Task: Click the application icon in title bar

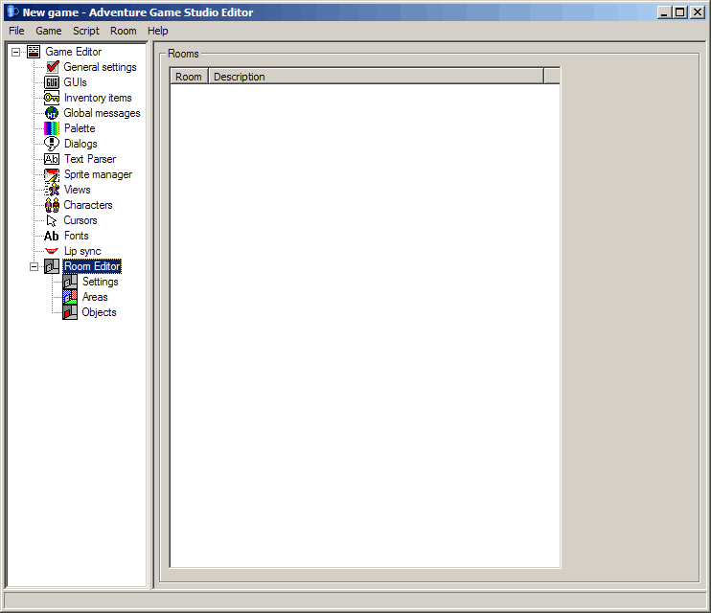Action: click(12, 11)
